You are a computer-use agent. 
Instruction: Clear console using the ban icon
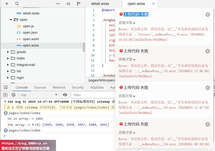tap(13, 95)
